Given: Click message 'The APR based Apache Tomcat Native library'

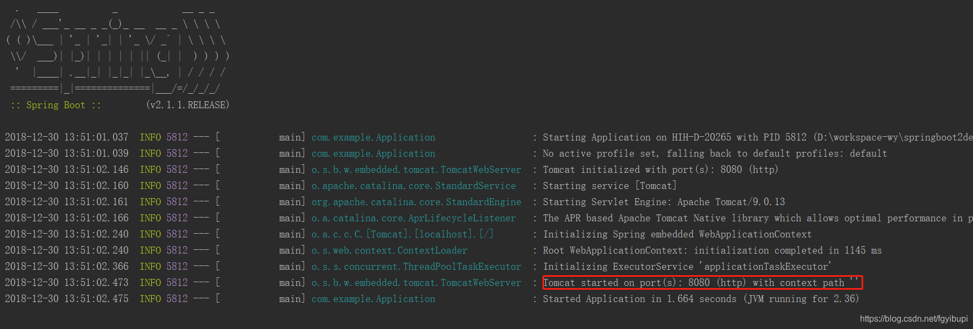Looking at the screenshot, I should point(656,218).
